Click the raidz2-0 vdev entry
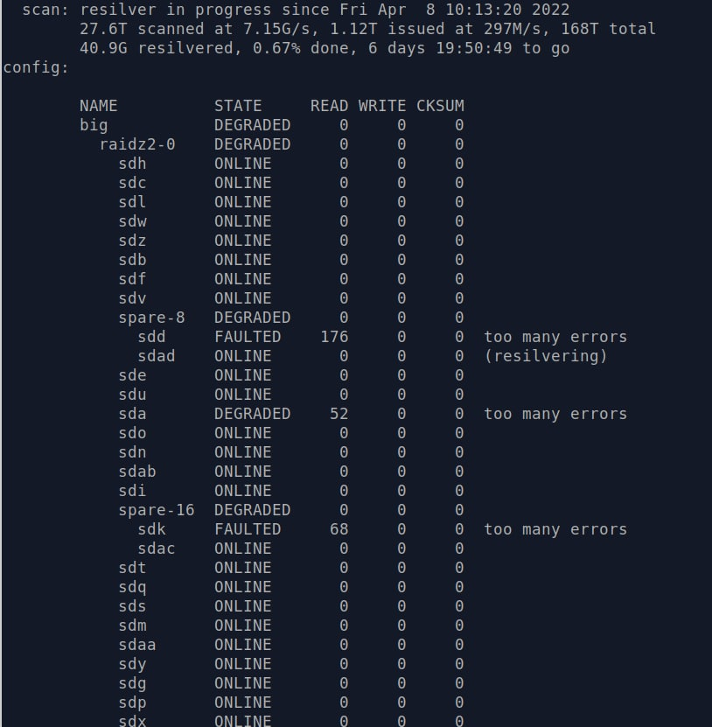712x727 pixels. click(137, 144)
